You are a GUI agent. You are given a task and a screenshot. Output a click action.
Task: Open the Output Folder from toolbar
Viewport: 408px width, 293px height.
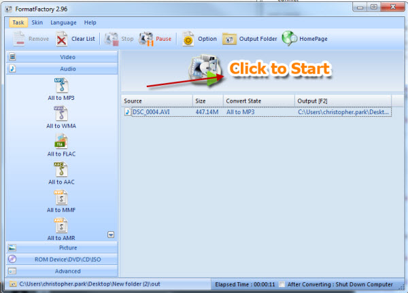point(230,39)
